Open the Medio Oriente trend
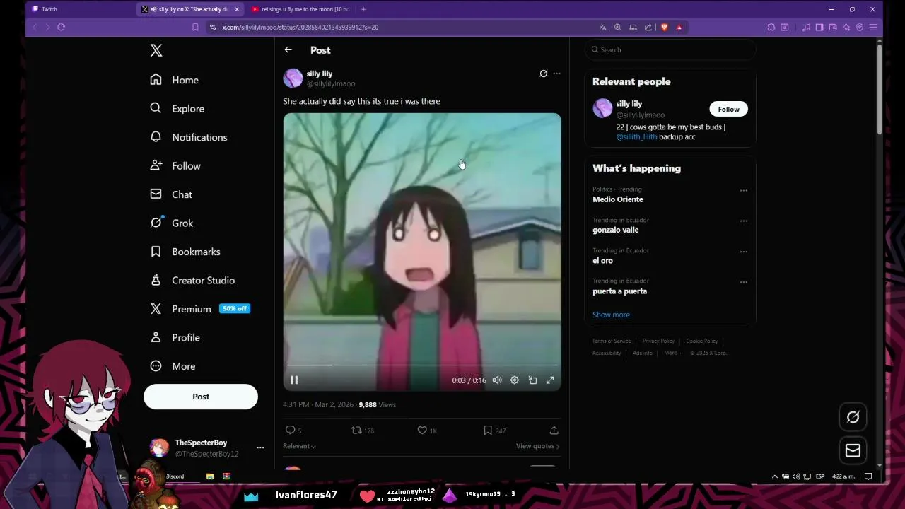Screen dimensions: 905x509 coord(618,199)
